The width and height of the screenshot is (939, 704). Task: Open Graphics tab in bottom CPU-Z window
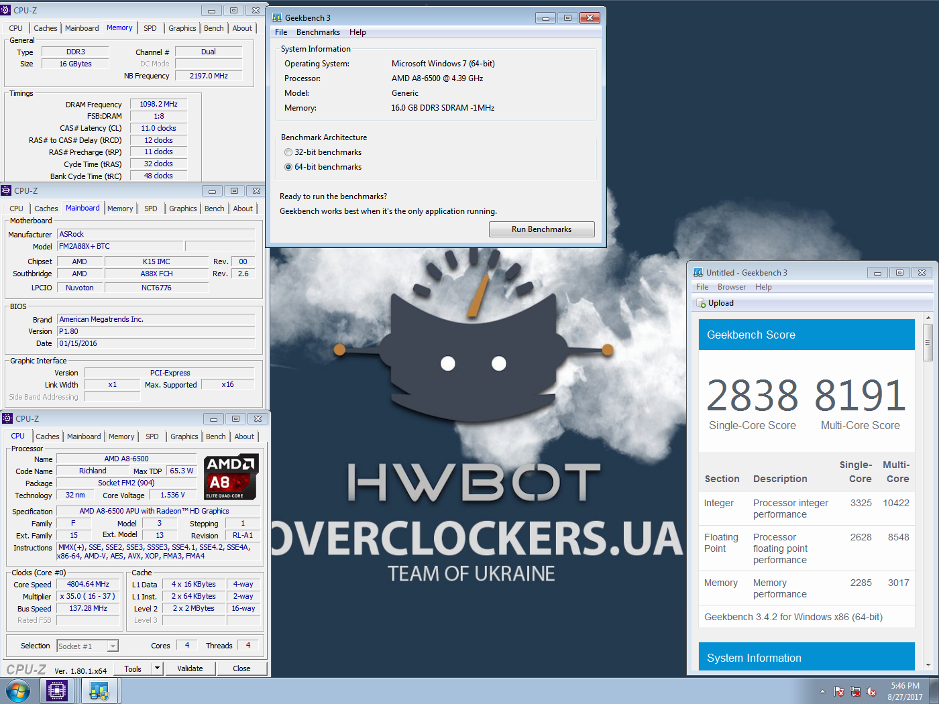tap(184, 436)
